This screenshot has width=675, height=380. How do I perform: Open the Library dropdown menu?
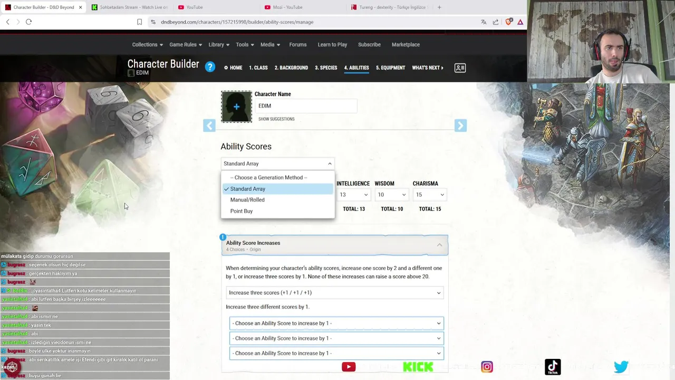click(219, 44)
